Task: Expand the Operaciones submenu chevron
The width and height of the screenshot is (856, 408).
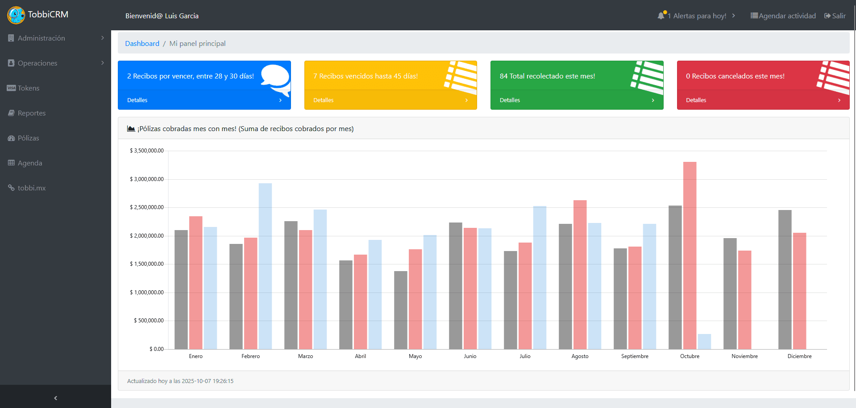Action: click(x=103, y=63)
